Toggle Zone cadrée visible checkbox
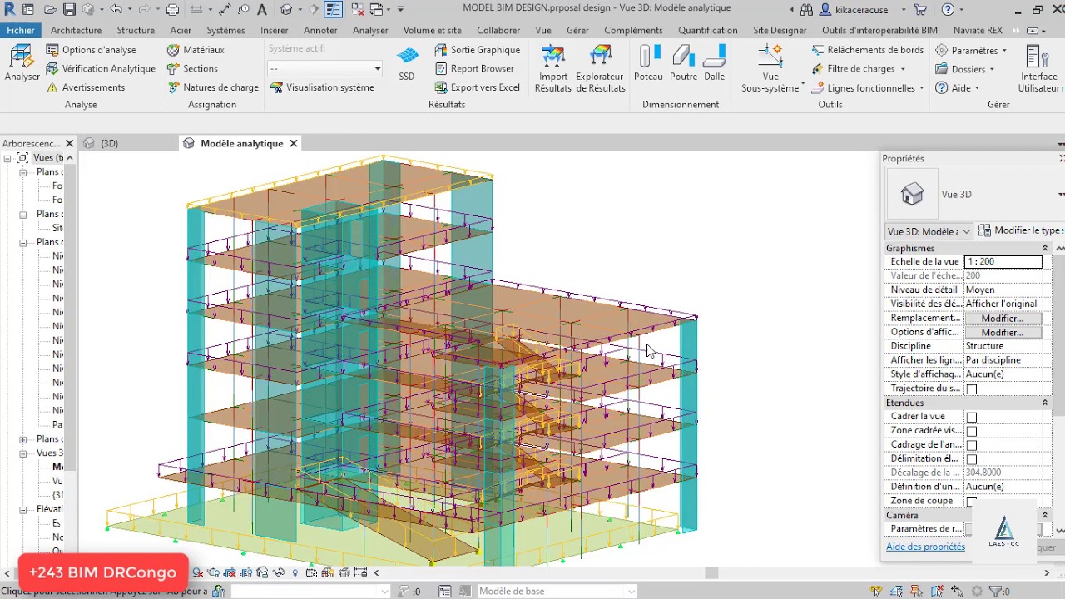1065x599 pixels. (x=972, y=432)
